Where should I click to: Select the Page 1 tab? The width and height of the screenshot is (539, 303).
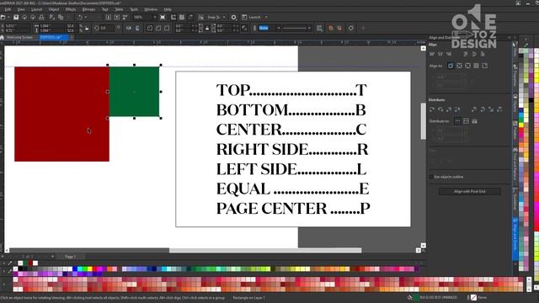click(70, 257)
